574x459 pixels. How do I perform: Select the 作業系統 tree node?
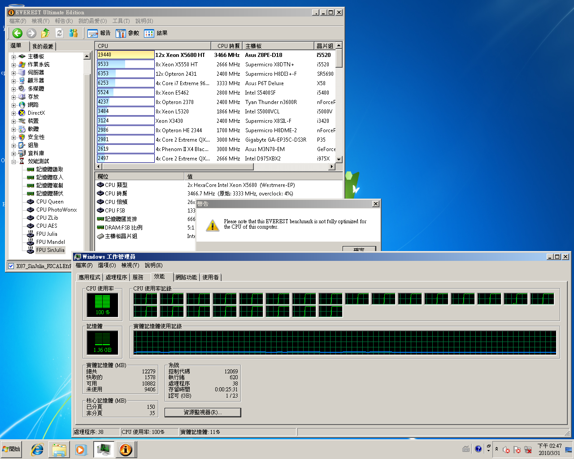tap(39, 65)
